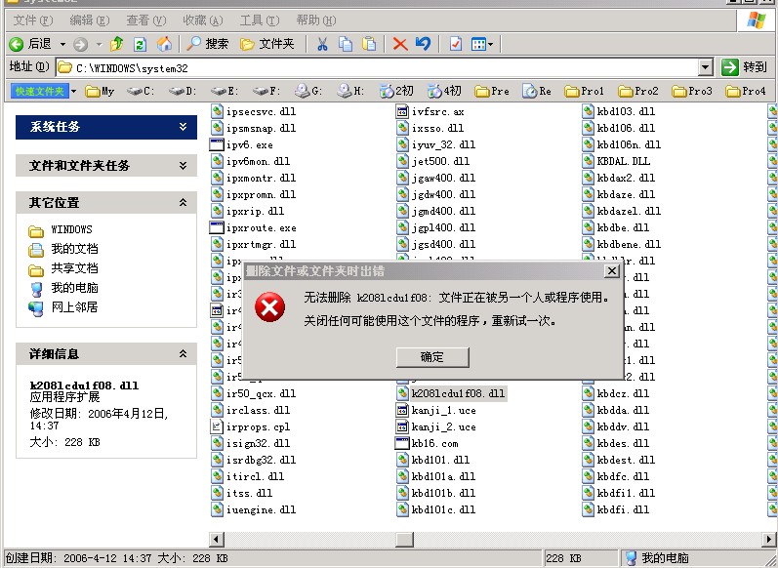778x568 pixels.
Task: Click the Undo arrow icon
Action: point(424,44)
